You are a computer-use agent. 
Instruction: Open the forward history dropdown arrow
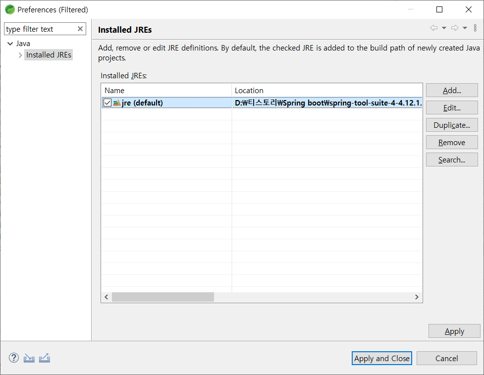coord(465,28)
